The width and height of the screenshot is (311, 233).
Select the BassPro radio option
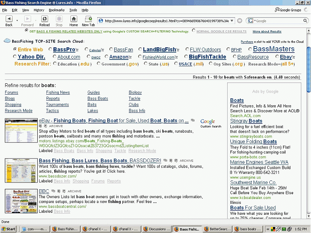pos(51,49)
